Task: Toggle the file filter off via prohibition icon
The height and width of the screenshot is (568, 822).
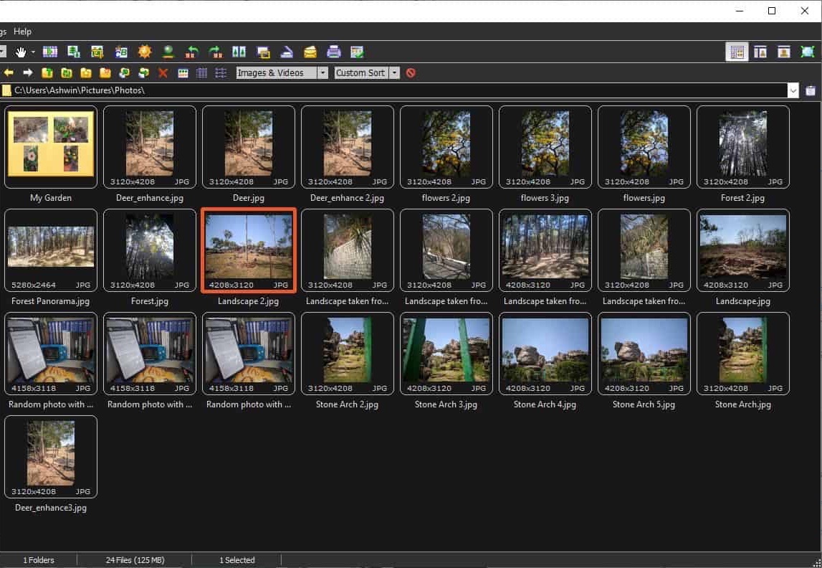Action: point(411,72)
